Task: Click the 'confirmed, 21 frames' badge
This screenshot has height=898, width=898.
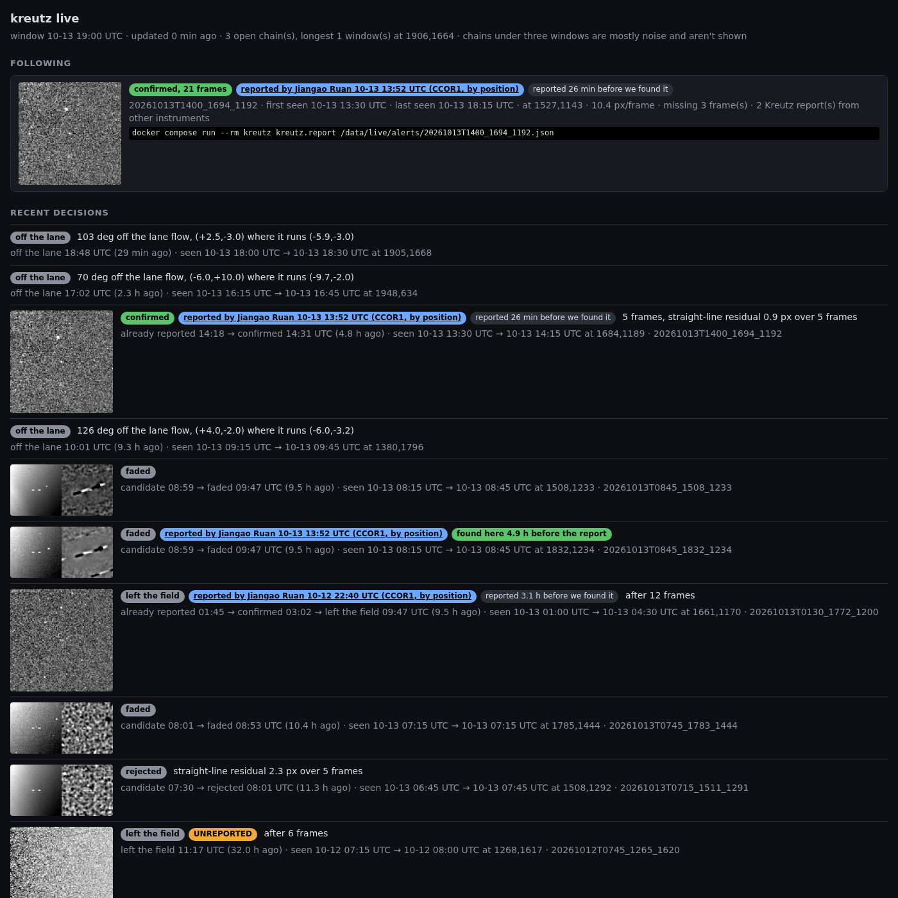Action: 180,89
